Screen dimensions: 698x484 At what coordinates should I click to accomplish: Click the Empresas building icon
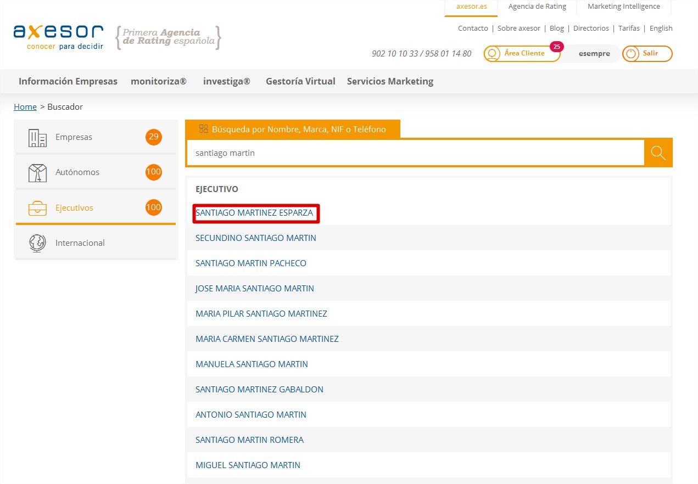[x=37, y=138]
